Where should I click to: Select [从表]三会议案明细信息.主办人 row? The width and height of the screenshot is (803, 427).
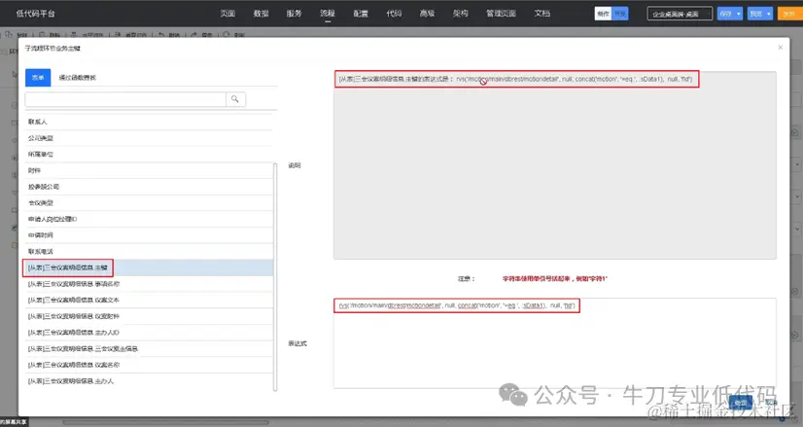point(149,381)
